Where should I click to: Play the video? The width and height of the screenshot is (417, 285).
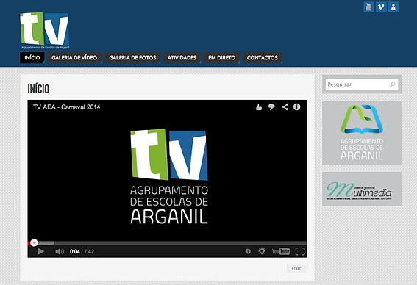pyautogui.click(x=40, y=251)
